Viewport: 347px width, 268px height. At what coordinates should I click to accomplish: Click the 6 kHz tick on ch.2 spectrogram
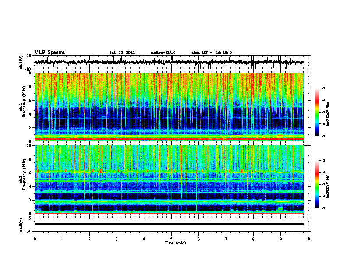click(x=31, y=173)
